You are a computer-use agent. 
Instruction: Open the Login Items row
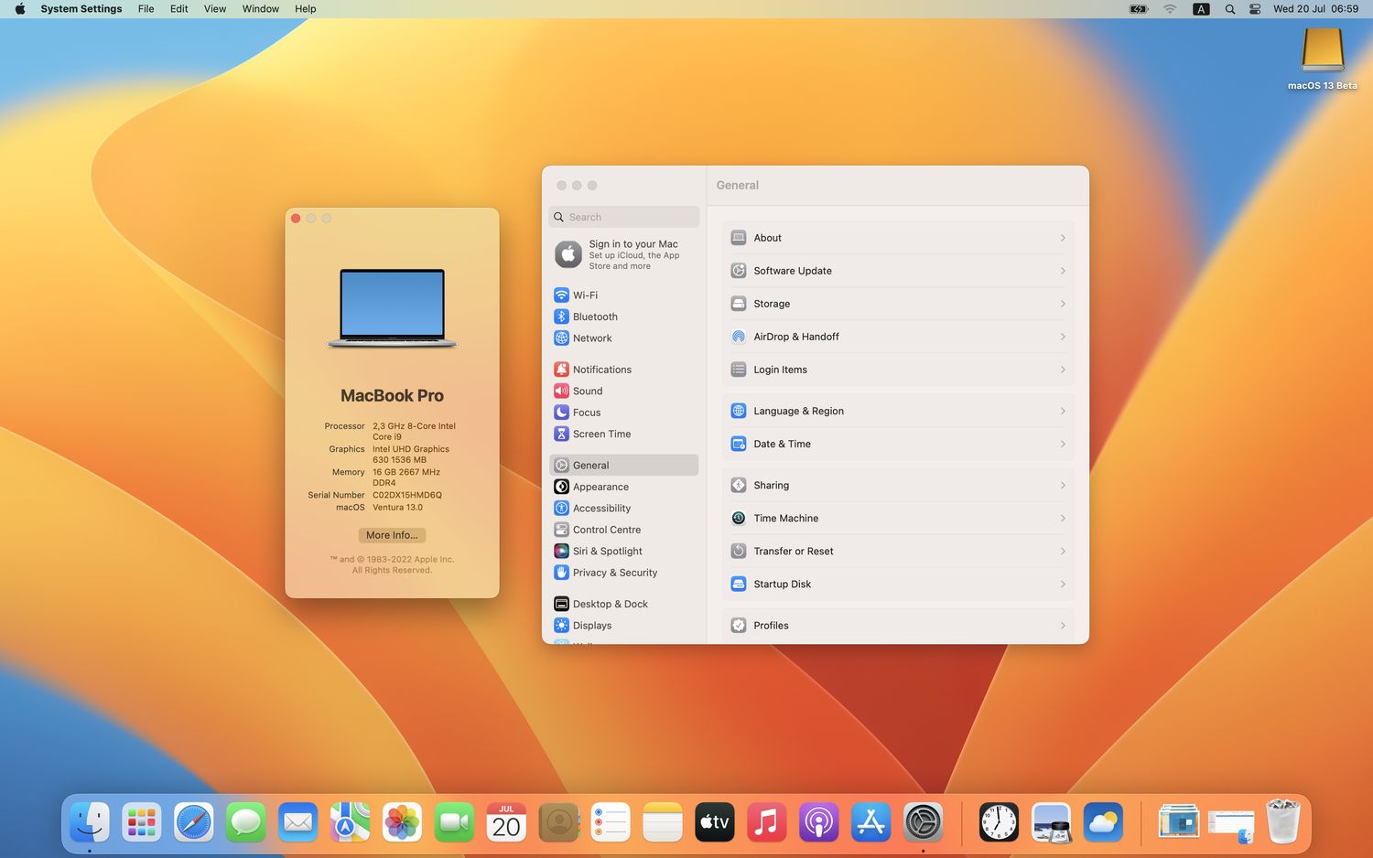click(x=898, y=370)
